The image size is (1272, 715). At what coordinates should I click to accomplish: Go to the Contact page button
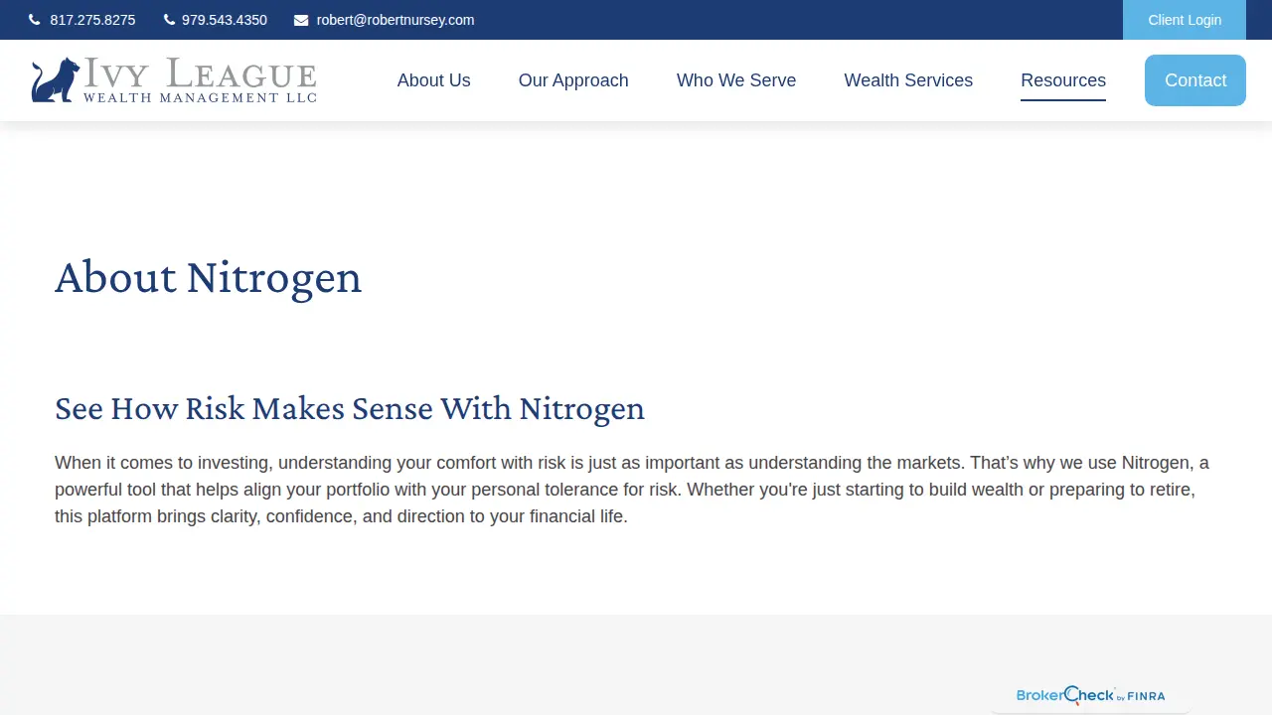(x=1195, y=80)
